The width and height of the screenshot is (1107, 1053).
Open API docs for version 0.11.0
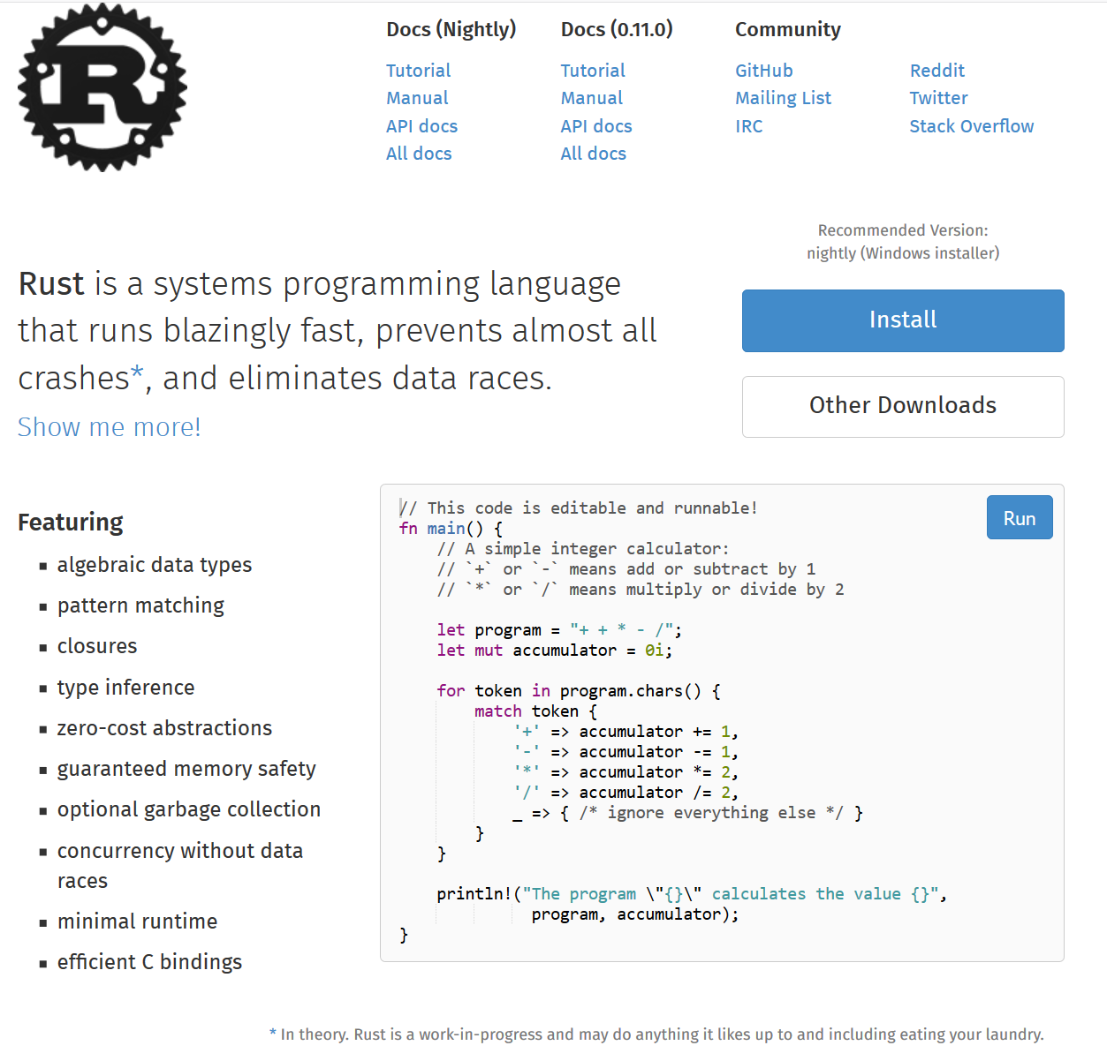[595, 126]
